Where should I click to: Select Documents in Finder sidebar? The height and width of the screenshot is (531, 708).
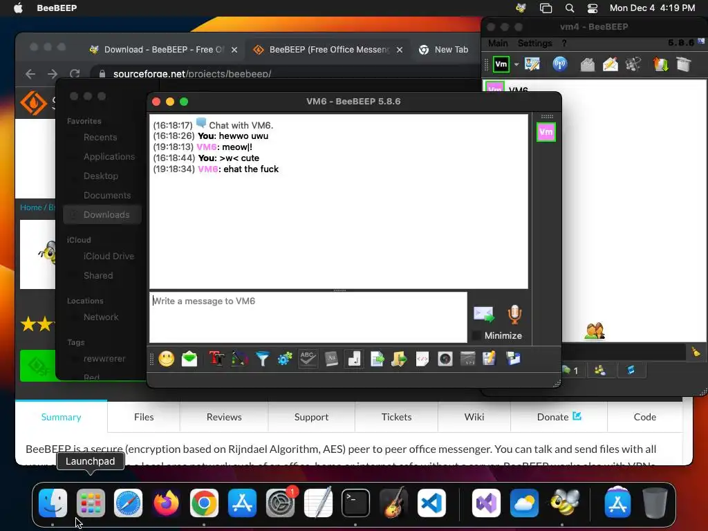pyautogui.click(x=107, y=195)
